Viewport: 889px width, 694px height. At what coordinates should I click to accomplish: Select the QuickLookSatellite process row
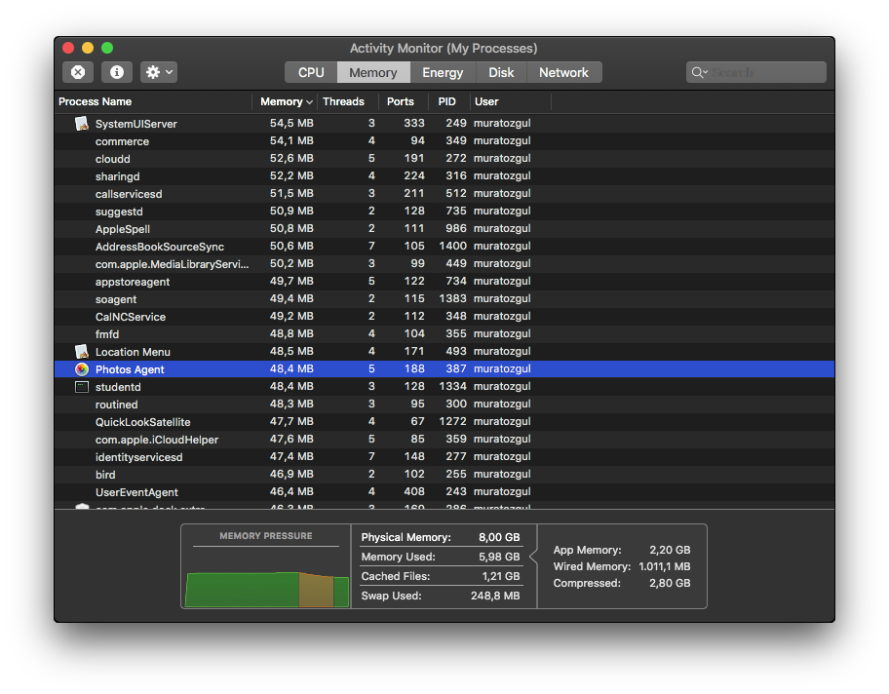(143, 422)
